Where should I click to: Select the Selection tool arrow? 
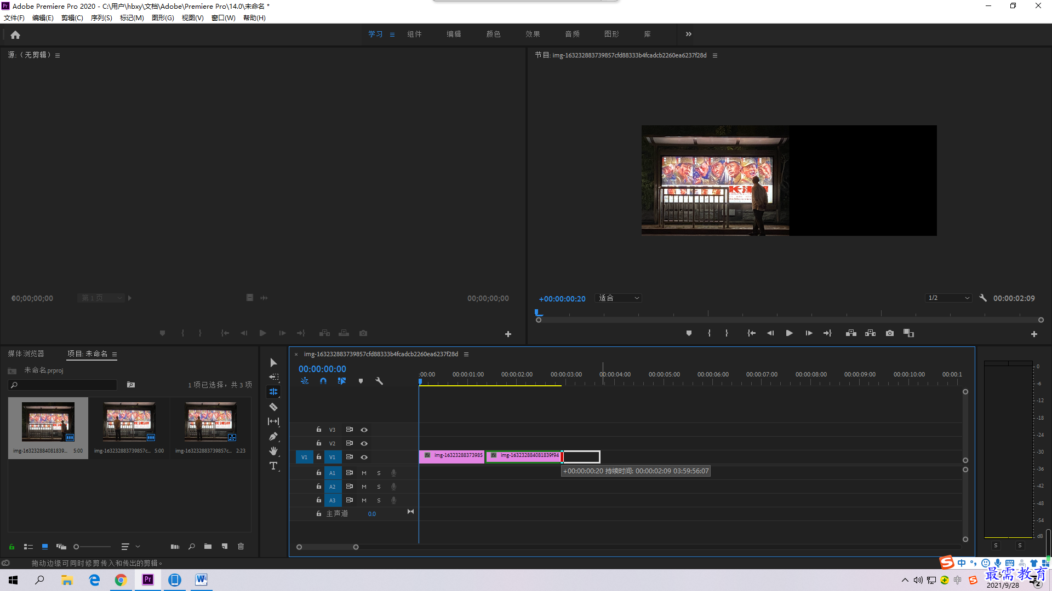tap(273, 362)
